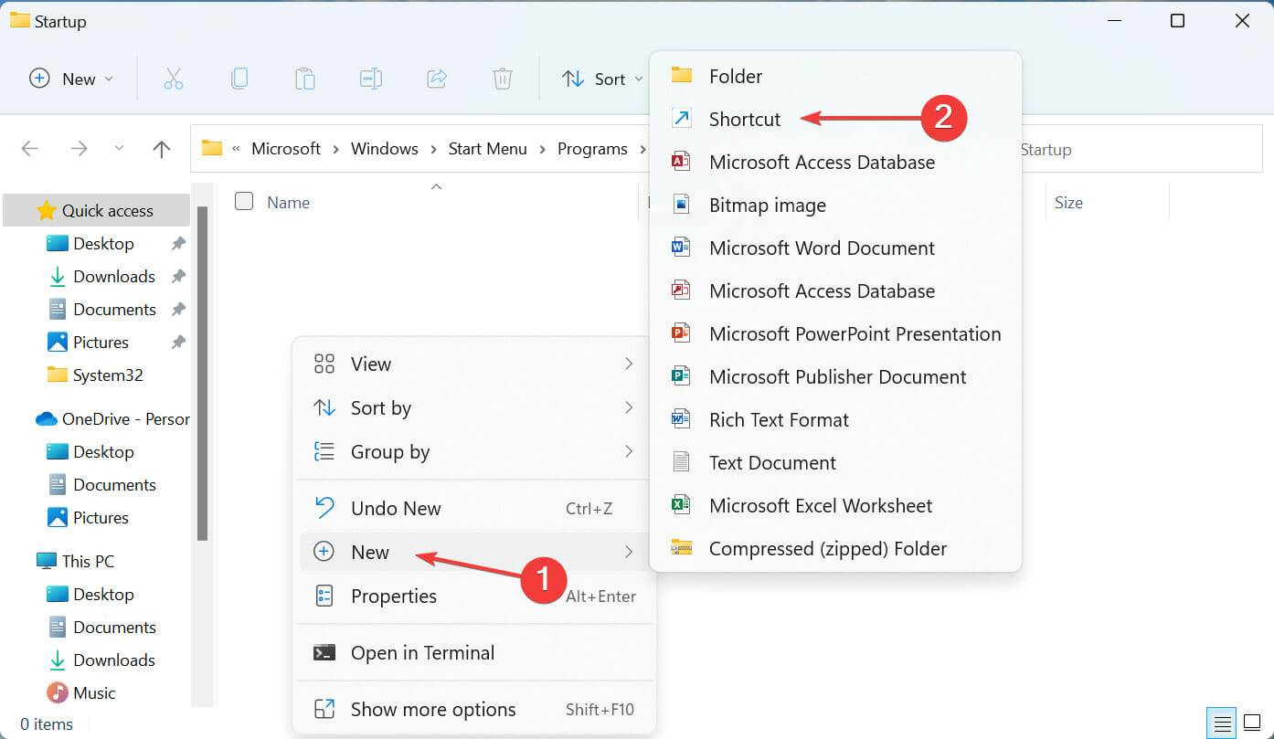Click Show more options
This screenshot has width=1274, height=739.
432,709
